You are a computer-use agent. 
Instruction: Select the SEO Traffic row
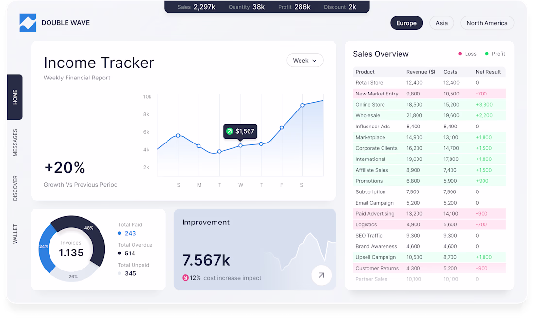click(429, 236)
